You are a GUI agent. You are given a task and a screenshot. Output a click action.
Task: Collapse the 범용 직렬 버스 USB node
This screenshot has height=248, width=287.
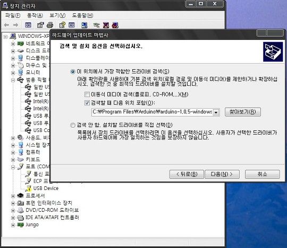(13, 80)
